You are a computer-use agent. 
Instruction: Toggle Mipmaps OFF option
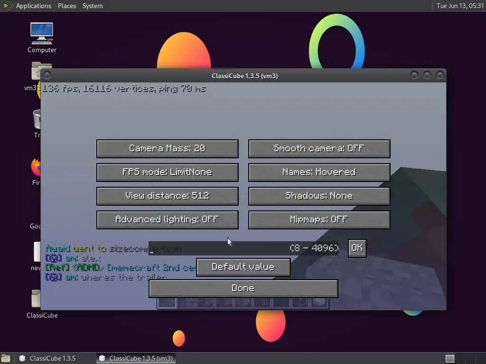(319, 220)
